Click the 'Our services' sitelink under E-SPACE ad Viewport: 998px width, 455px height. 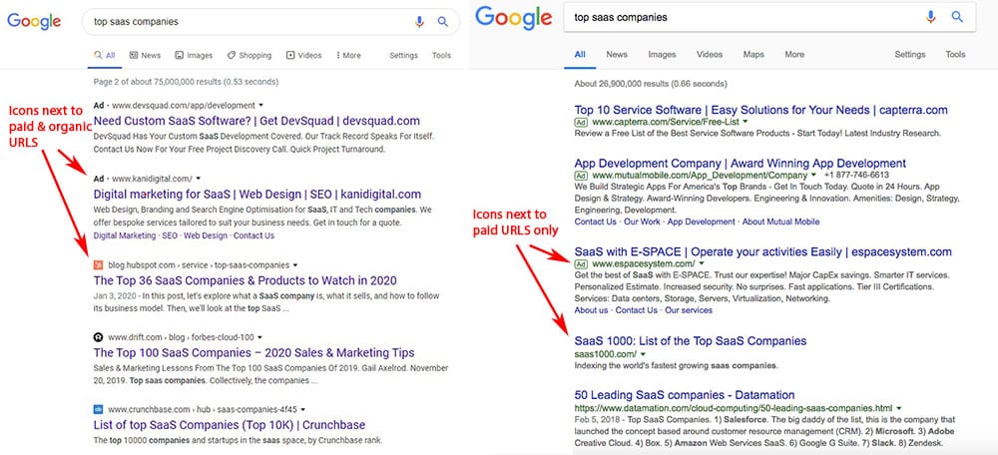click(x=689, y=310)
